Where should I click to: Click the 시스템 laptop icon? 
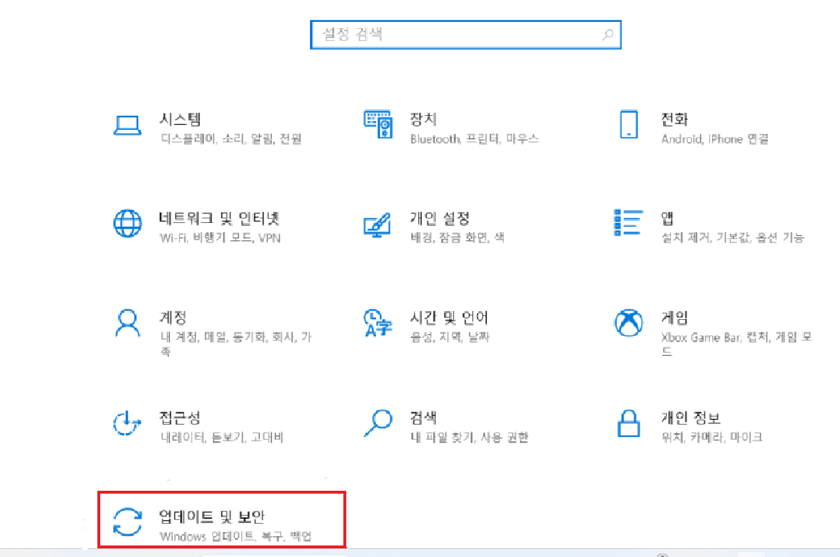(x=127, y=125)
